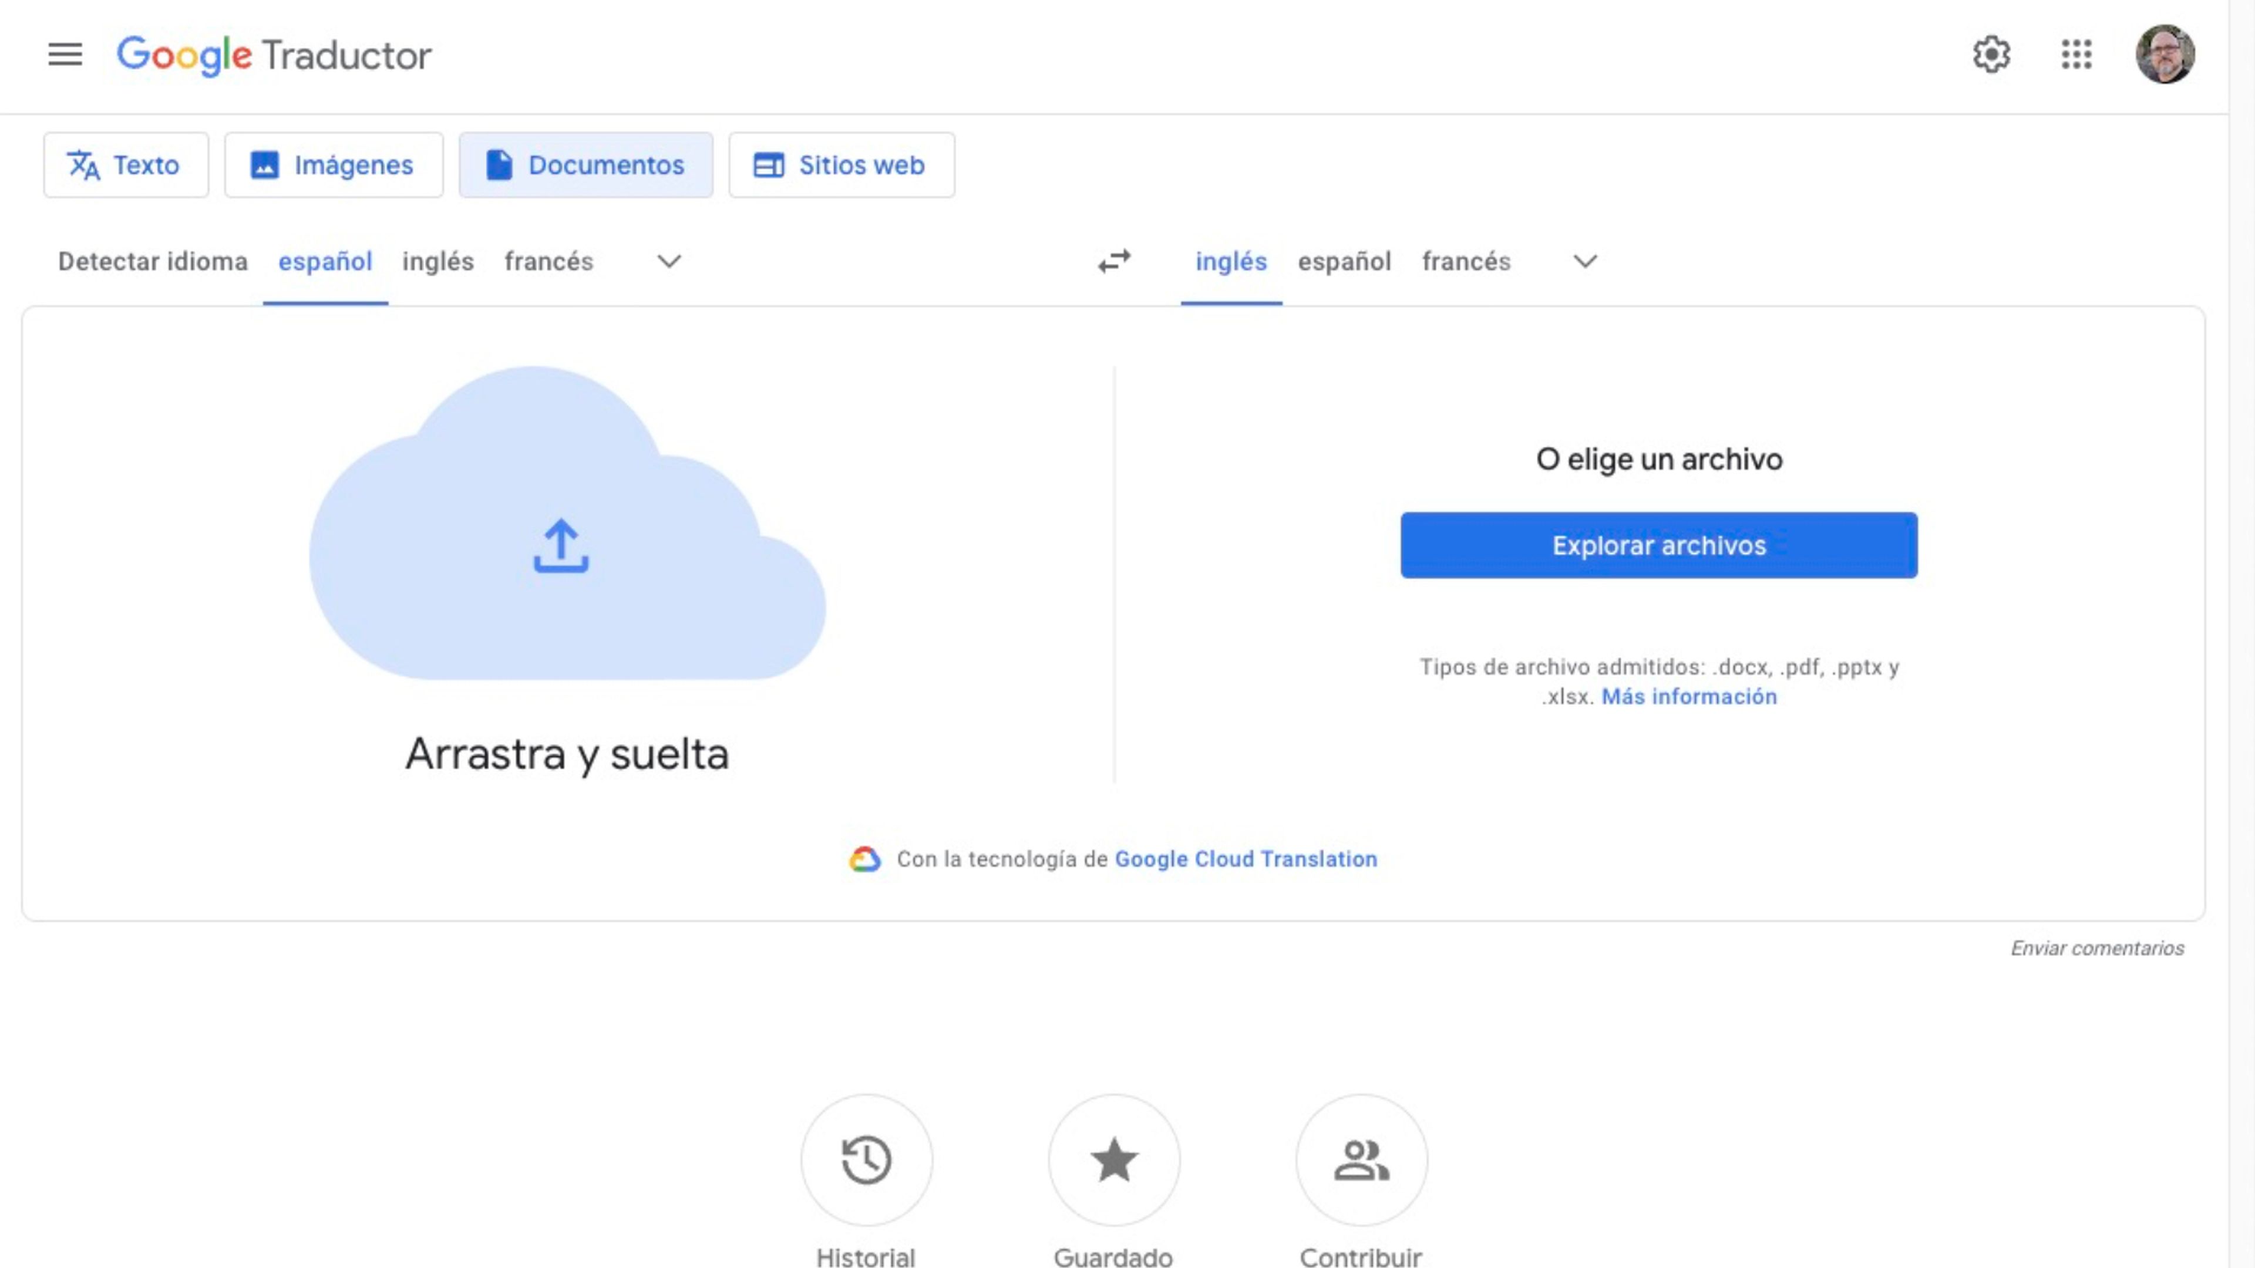Expand the target language list
This screenshot has width=2255, height=1268.
click(x=1586, y=262)
